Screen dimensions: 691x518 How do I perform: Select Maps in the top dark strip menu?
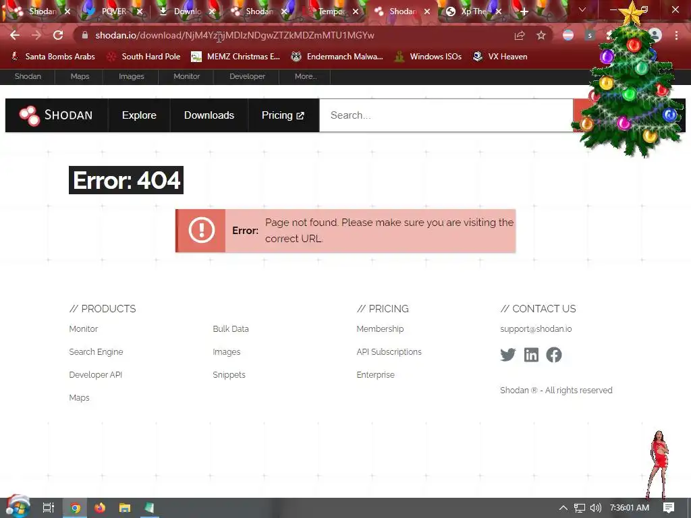point(80,76)
